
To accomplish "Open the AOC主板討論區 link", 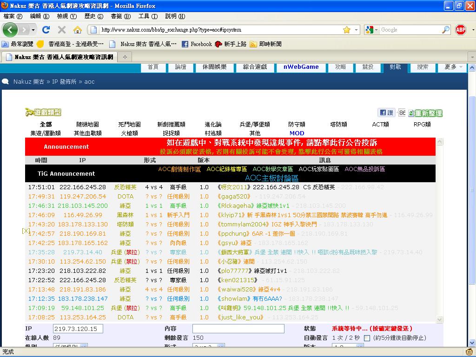I will pyautogui.click(x=271, y=178).
